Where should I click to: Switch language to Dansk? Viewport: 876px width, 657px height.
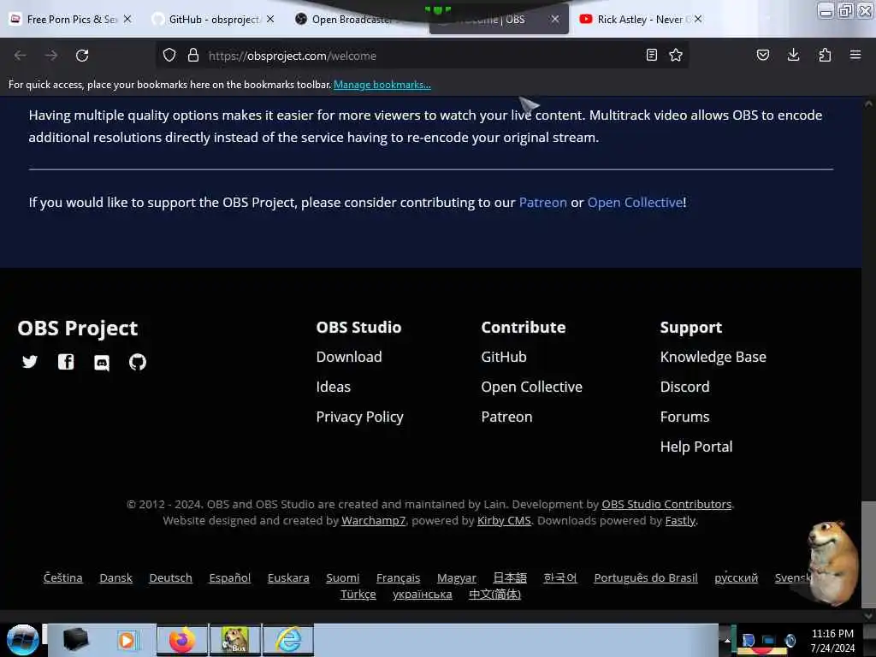pyautogui.click(x=115, y=577)
